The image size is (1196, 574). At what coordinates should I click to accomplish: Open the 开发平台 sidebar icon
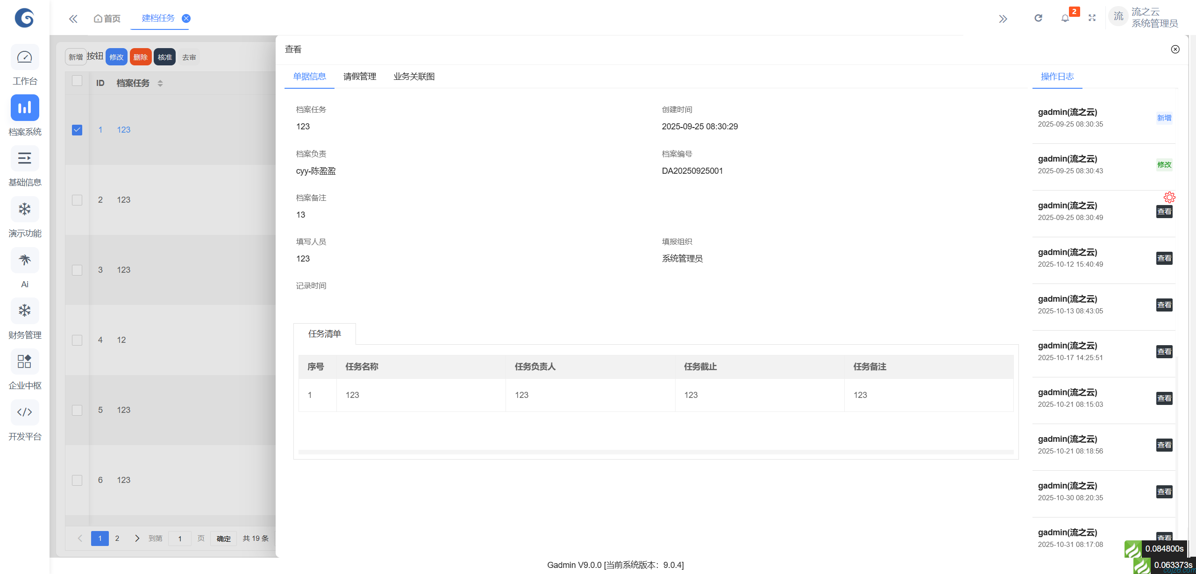point(24,412)
